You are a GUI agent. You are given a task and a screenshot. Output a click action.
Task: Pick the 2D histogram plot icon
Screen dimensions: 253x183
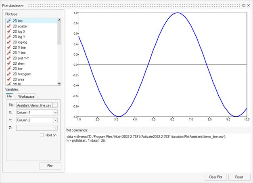[9, 74]
